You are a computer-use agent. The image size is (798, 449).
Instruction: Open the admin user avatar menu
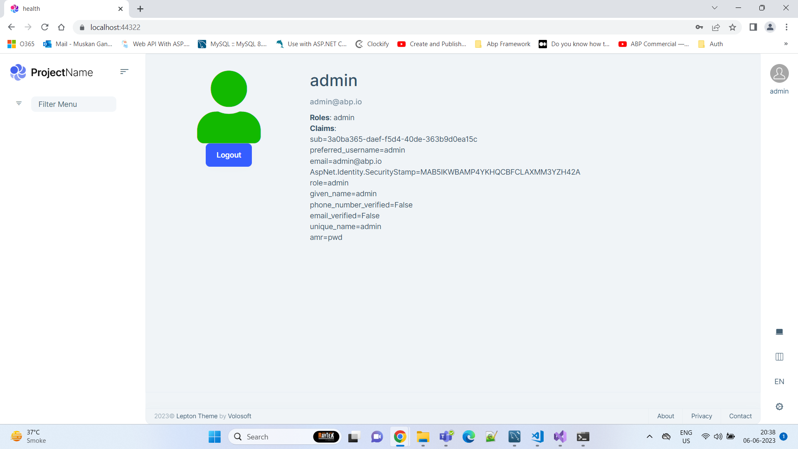779,74
